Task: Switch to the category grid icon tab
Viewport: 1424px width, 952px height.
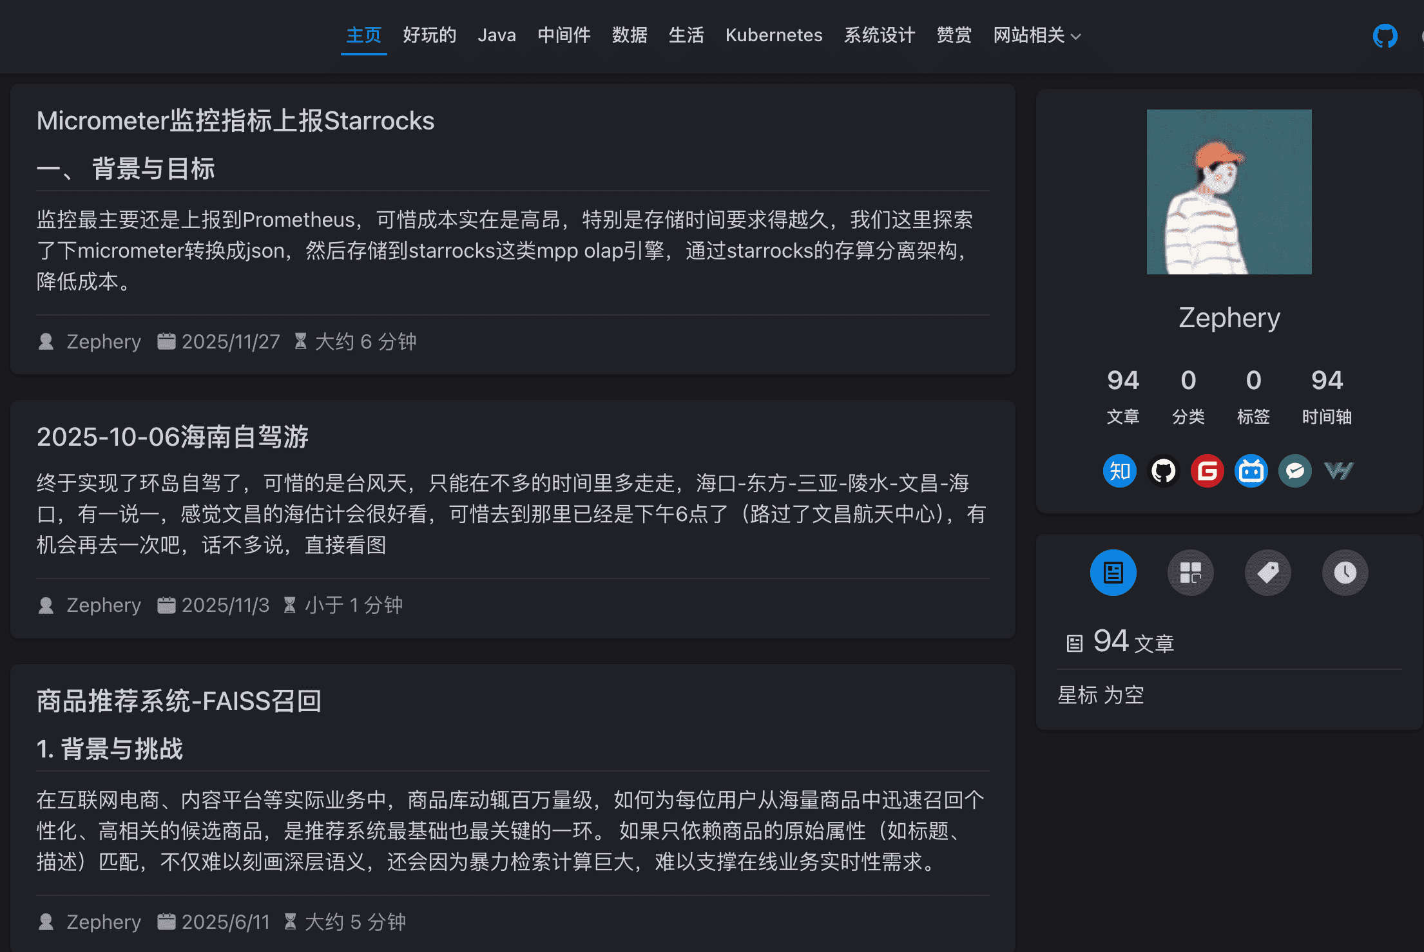Action: pyautogui.click(x=1191, y=573)
